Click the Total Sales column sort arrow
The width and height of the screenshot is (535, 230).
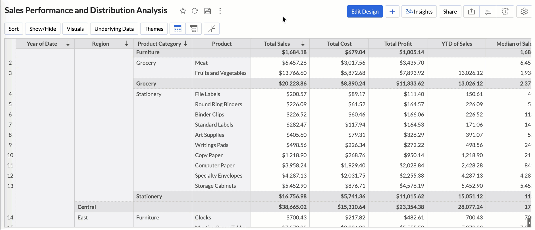pos(303,43)
